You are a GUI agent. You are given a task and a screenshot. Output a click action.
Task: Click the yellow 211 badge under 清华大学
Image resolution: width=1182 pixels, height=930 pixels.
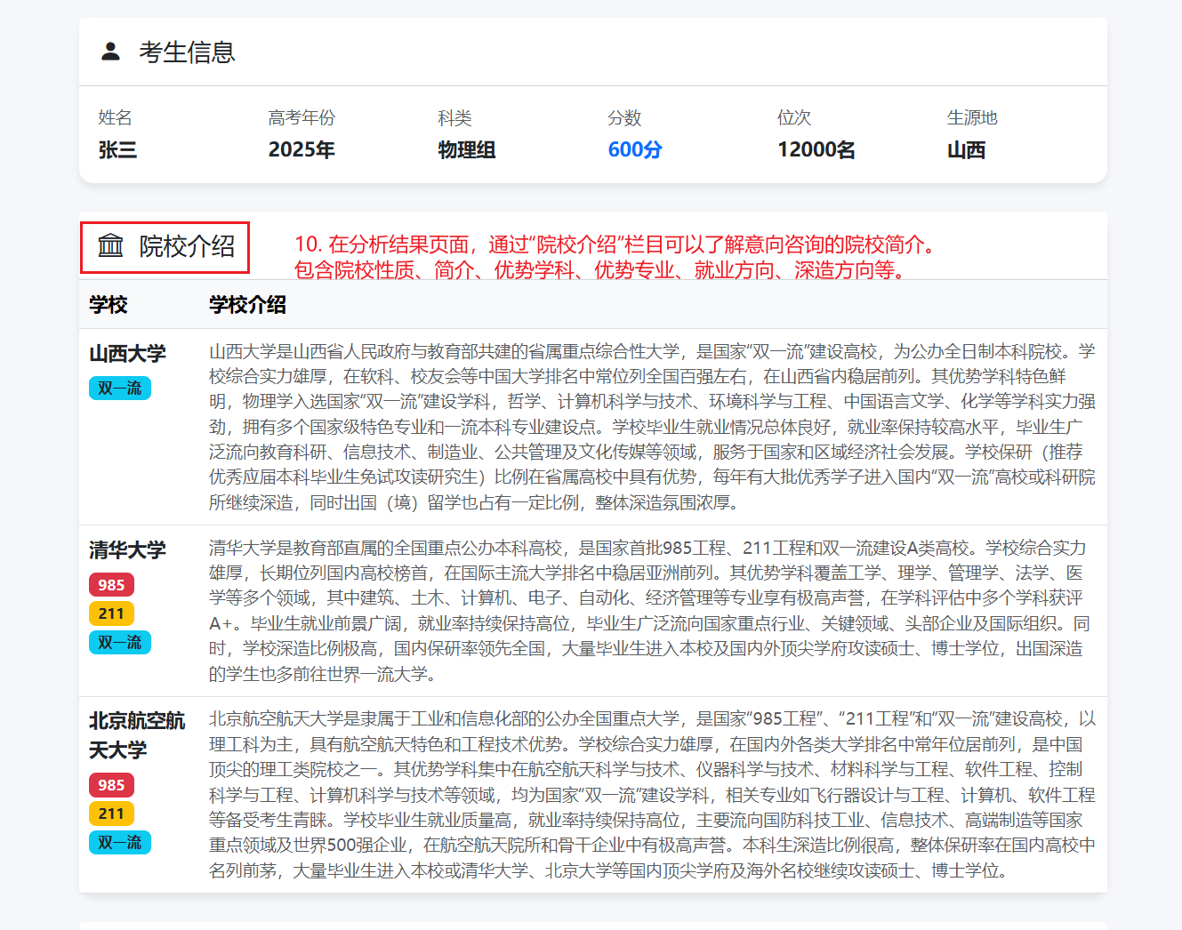coord(111,613)
